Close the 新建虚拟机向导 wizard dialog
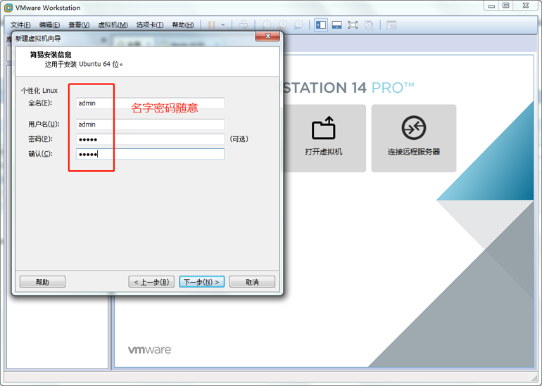Viewport: 542px width, 386px height. [x=267, y=37]
